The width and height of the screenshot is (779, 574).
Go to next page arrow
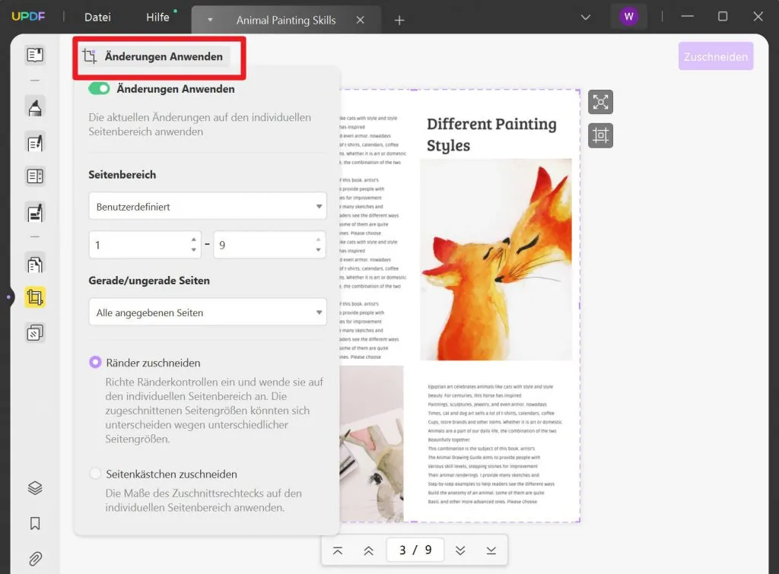460,550
